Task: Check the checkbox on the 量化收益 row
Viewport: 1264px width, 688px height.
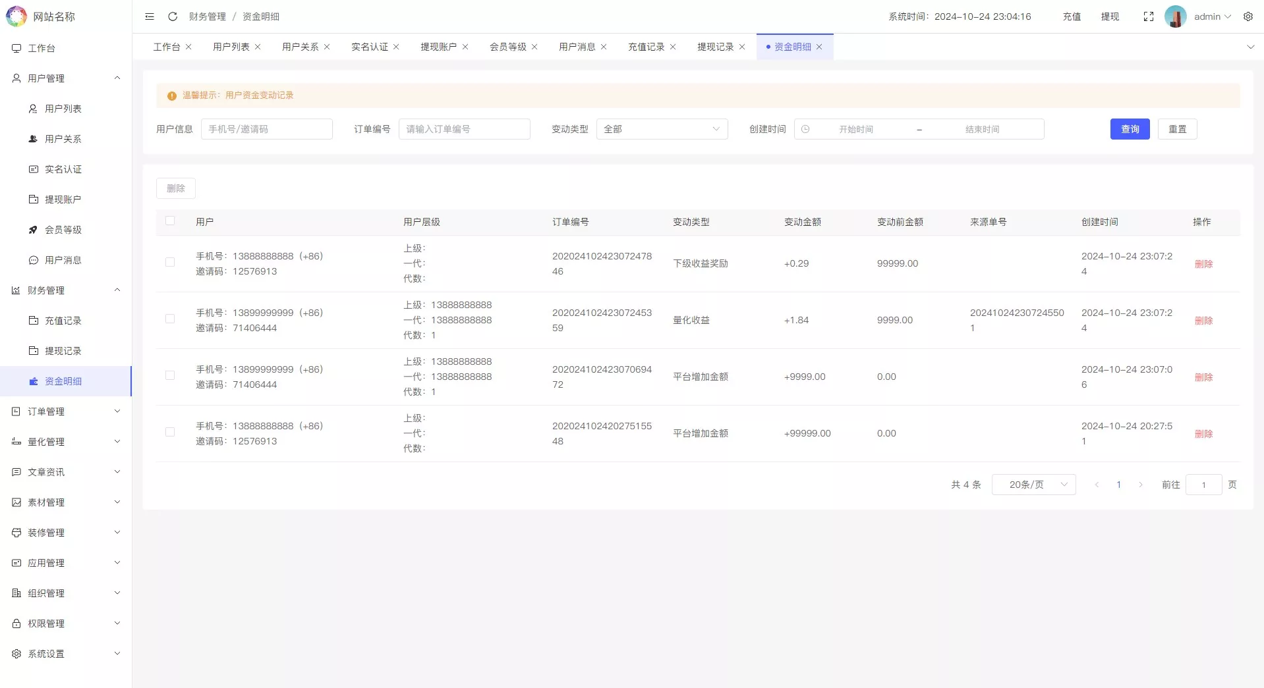Action: coord(169,319)
